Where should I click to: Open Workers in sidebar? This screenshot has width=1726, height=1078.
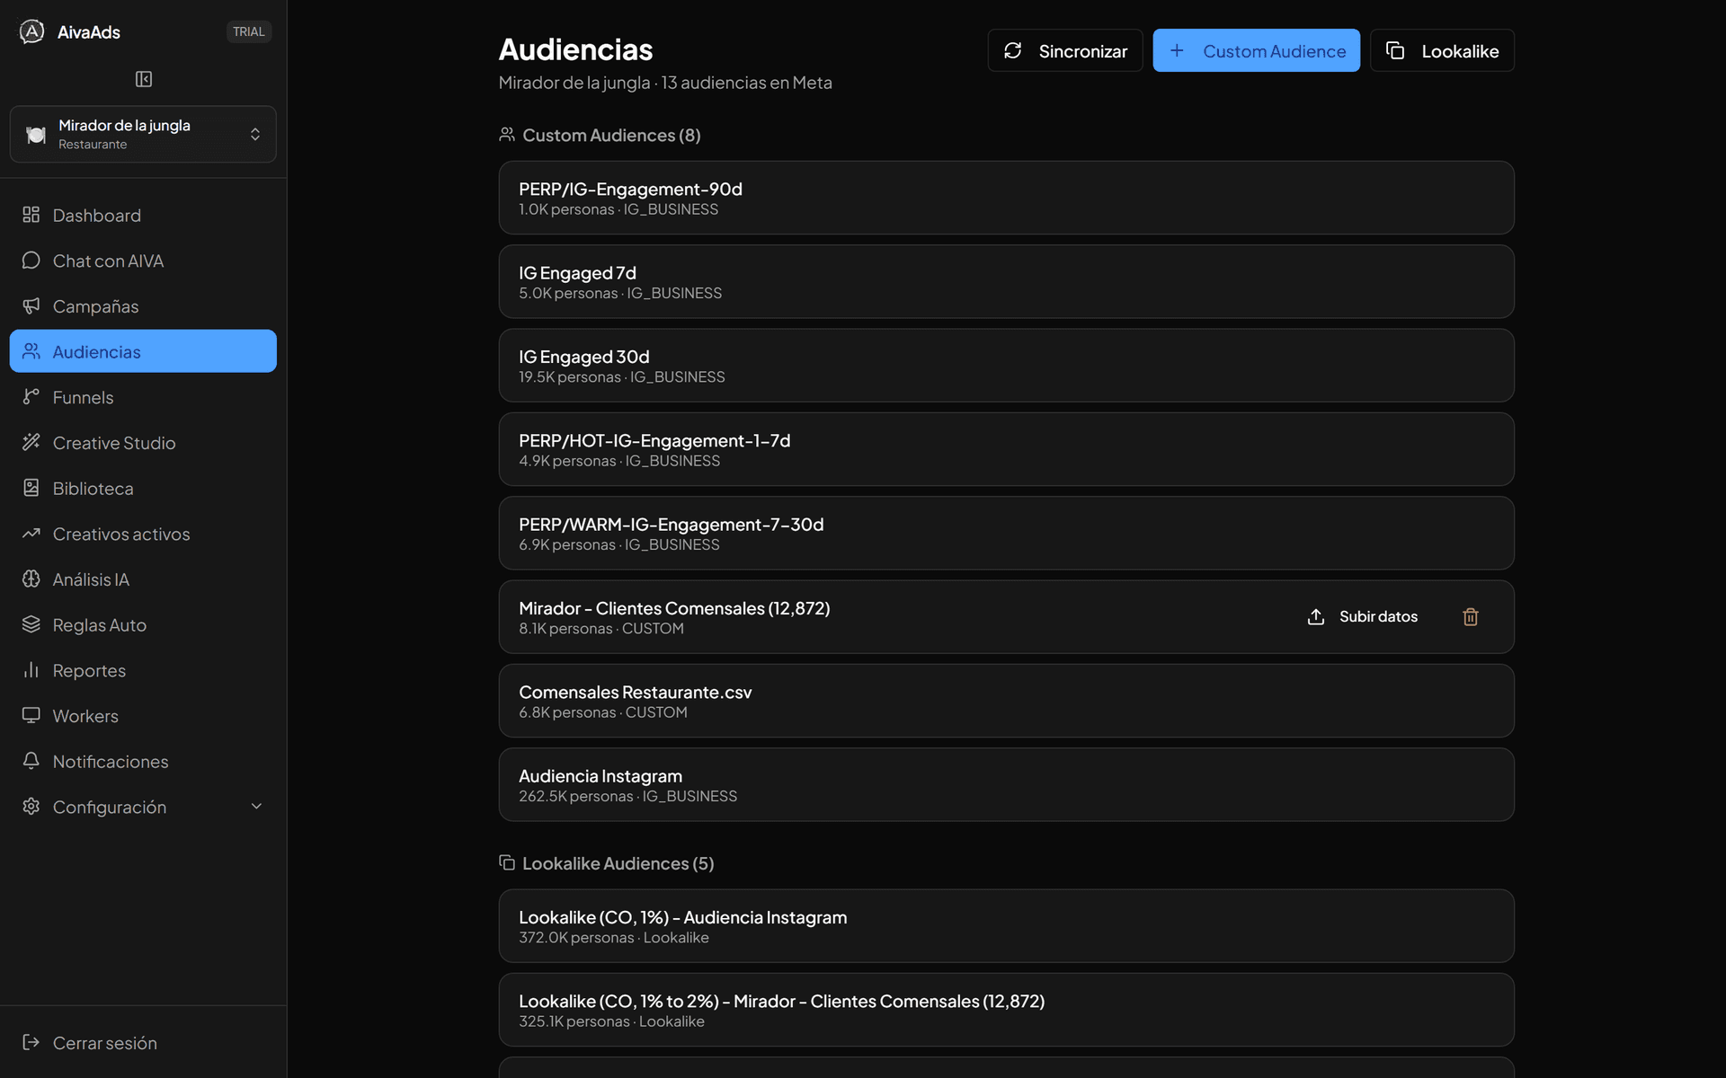tap(143, 716)
